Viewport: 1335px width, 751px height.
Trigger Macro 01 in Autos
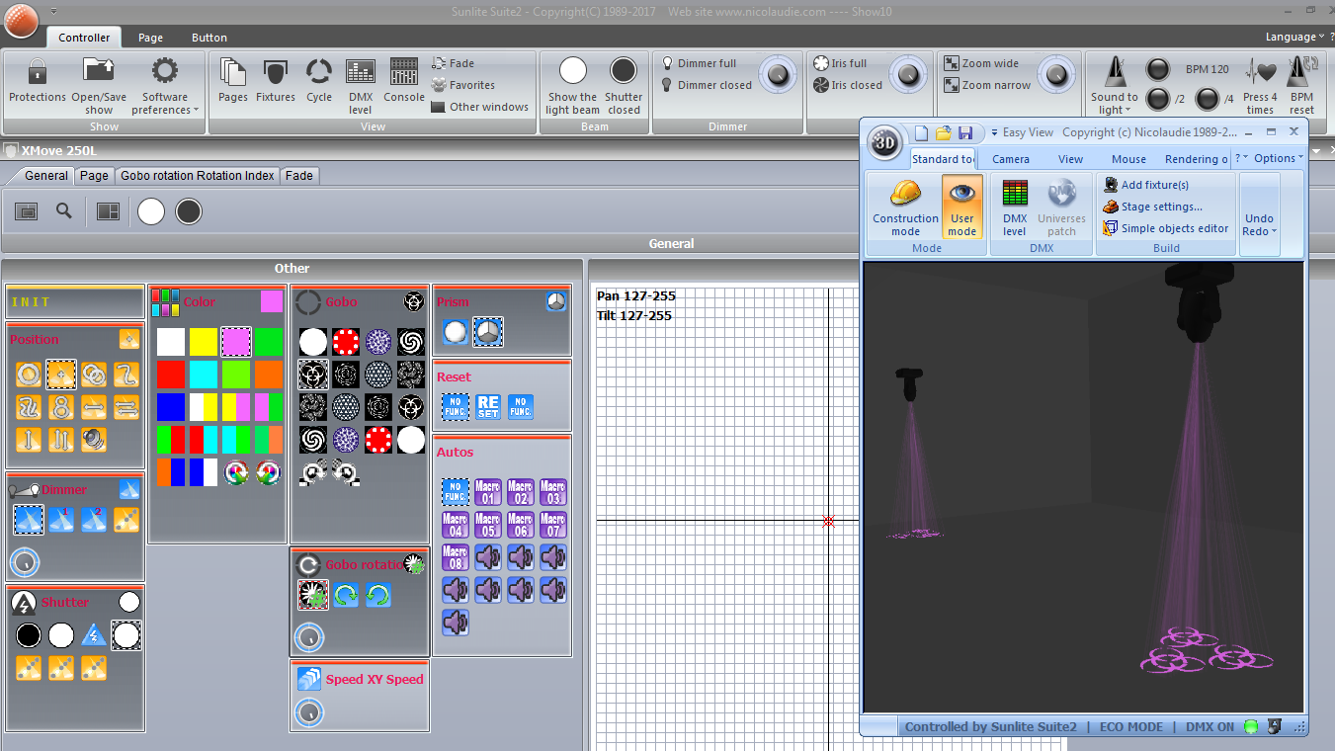488,491
